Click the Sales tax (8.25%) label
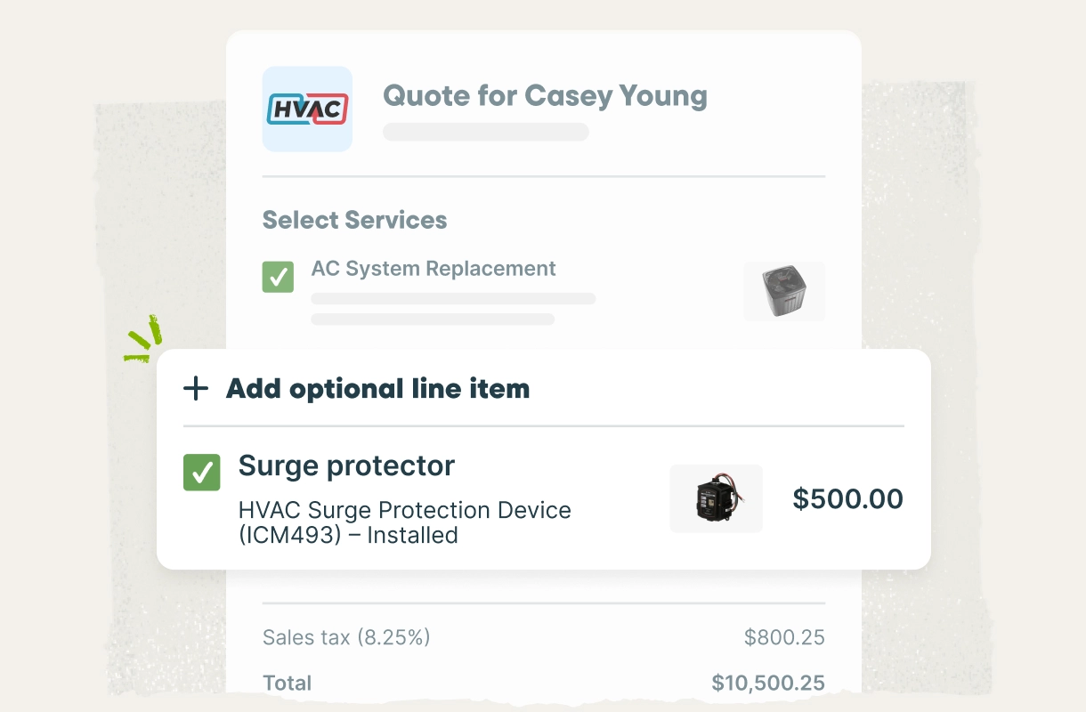 pyautogui.click(x=346, y=637)
